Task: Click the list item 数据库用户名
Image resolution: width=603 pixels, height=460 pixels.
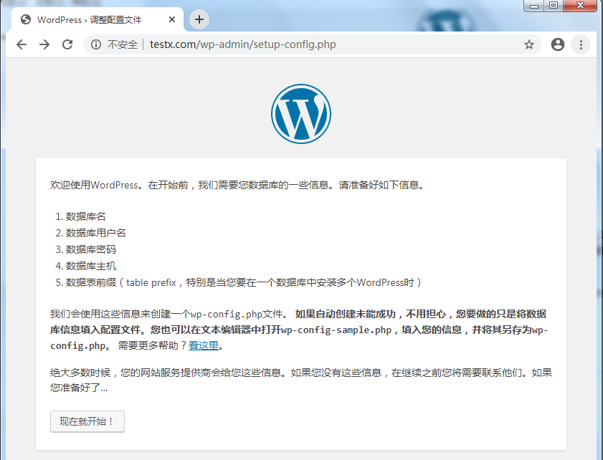Action: 95,233
